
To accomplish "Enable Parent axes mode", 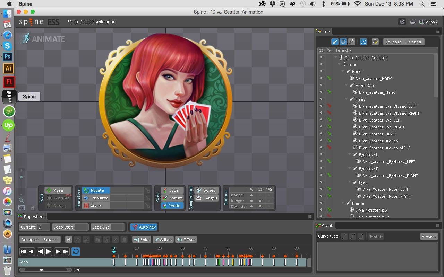I will (x=172, y=198).
